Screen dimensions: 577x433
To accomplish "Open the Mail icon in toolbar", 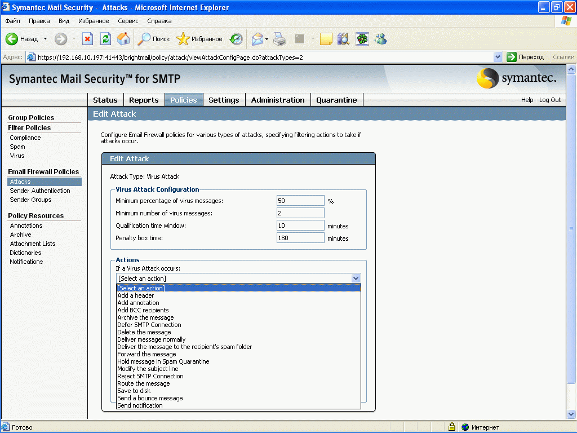I will click(x=258, y=39).
